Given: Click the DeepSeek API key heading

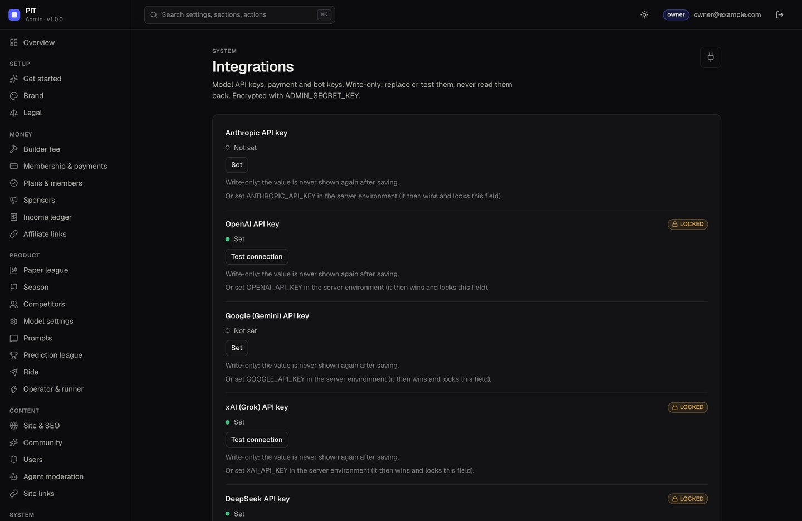Looking at the screenshot, I should coord(257,499).
